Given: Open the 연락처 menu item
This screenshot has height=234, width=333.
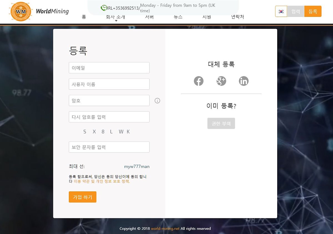Looking at the screenshot, I should click(x=238, y=17).
